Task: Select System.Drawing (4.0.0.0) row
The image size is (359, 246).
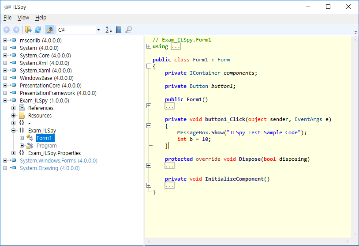Action: [50, 168]
